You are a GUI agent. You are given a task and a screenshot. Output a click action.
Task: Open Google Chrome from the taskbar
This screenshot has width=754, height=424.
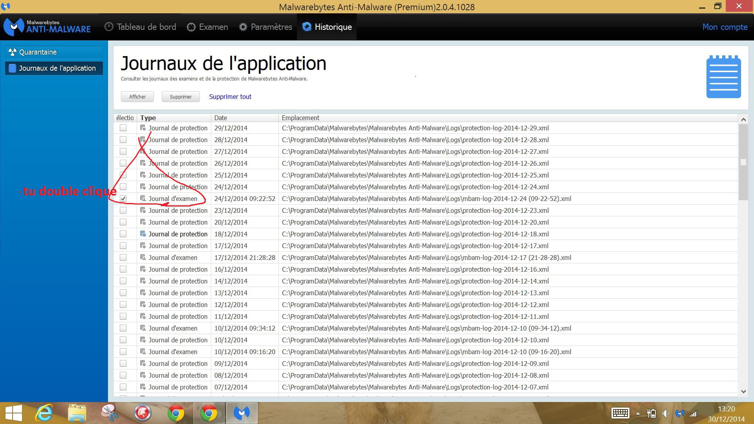[x=176, y=413]
